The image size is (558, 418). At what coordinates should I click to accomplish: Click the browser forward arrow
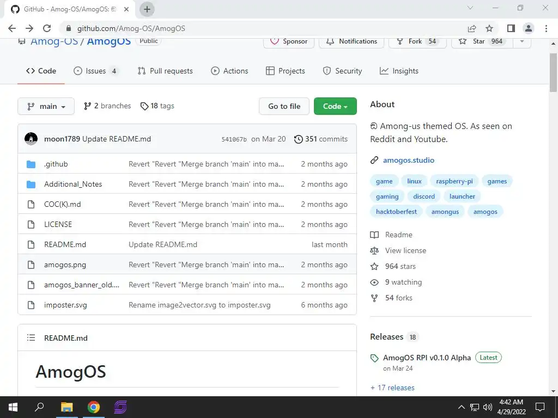(29, 28)
